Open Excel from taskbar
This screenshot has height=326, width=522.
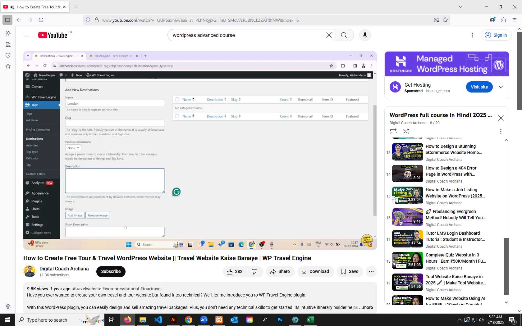(x=310, y=320)
